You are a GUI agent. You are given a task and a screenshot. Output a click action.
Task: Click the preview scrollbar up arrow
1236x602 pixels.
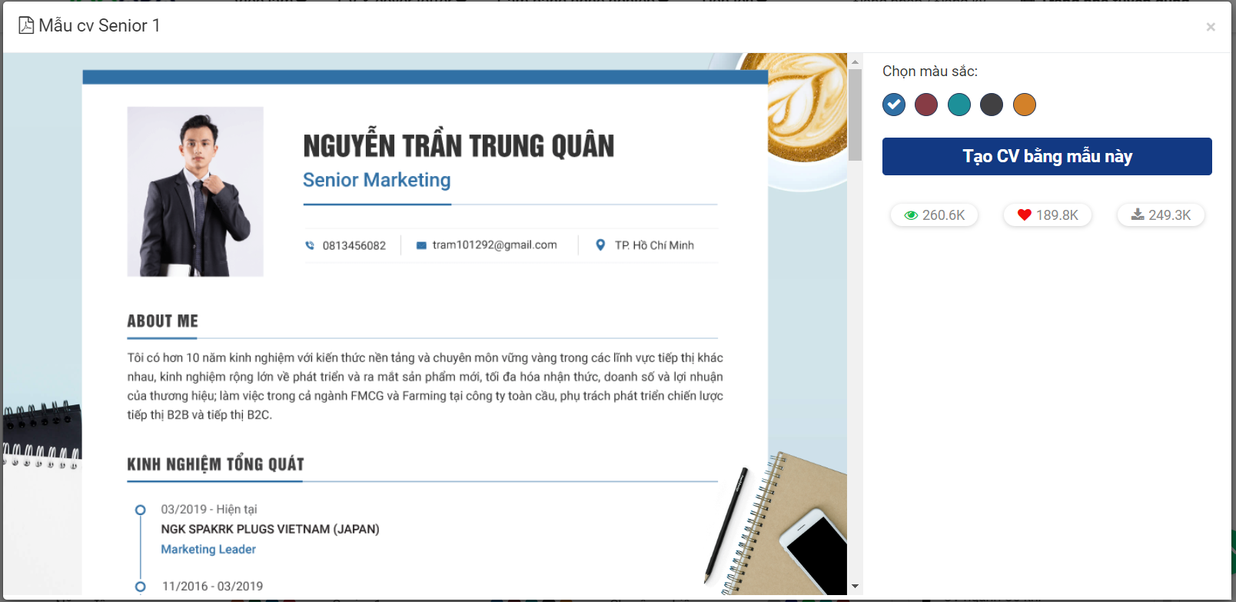(855, 62)
